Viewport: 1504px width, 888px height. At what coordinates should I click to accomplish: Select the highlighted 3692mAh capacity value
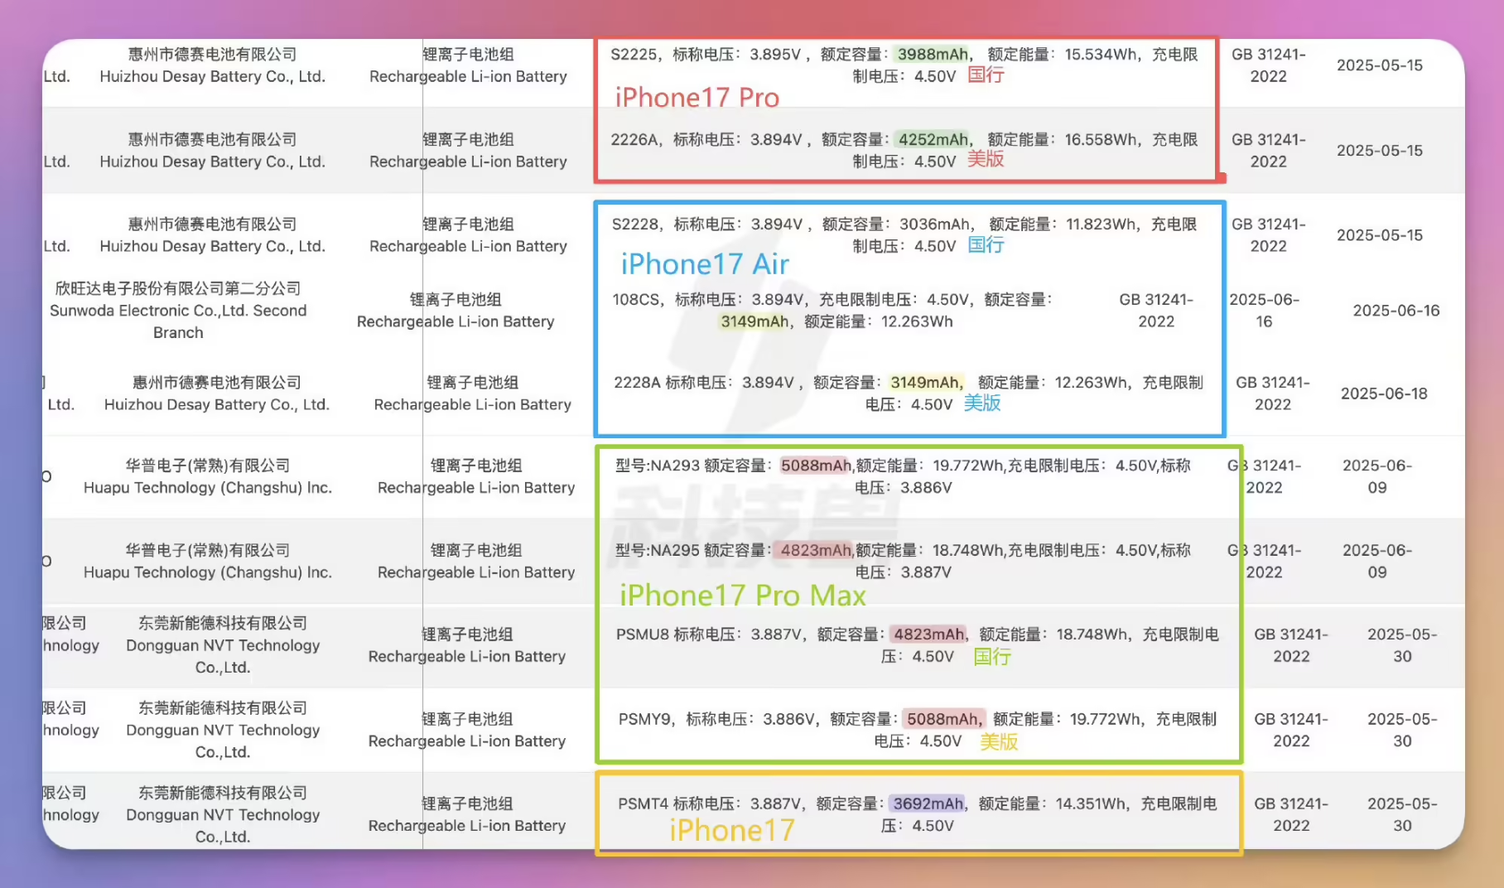click(928, 804)
